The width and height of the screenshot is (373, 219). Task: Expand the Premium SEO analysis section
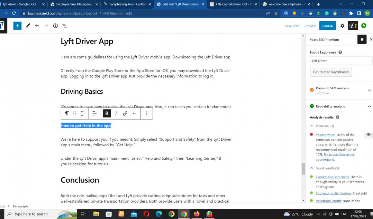pos(369,90)
